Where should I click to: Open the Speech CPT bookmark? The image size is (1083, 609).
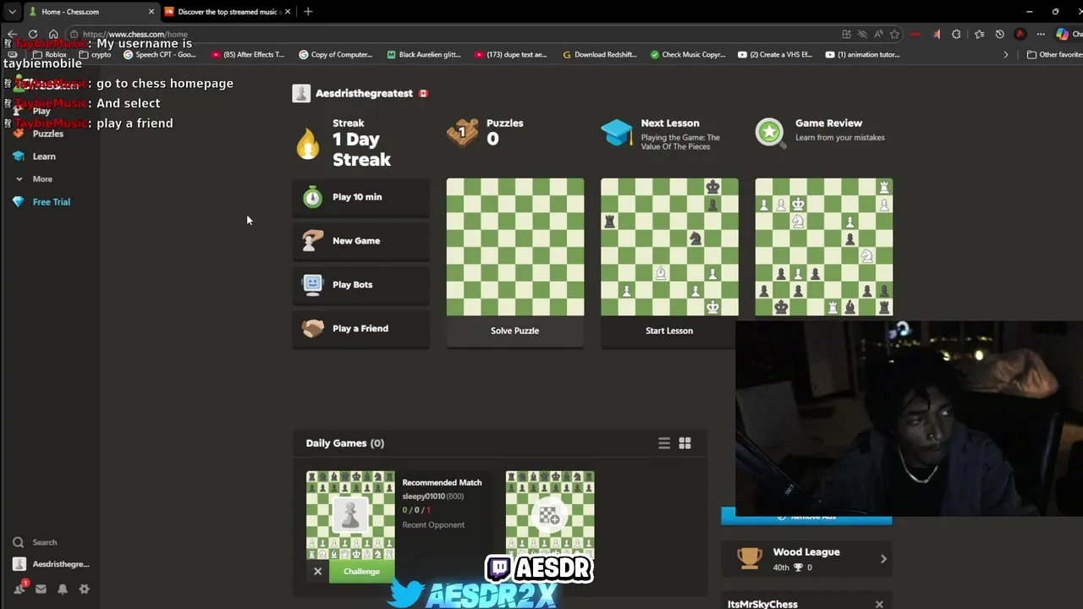pos(160,55)
